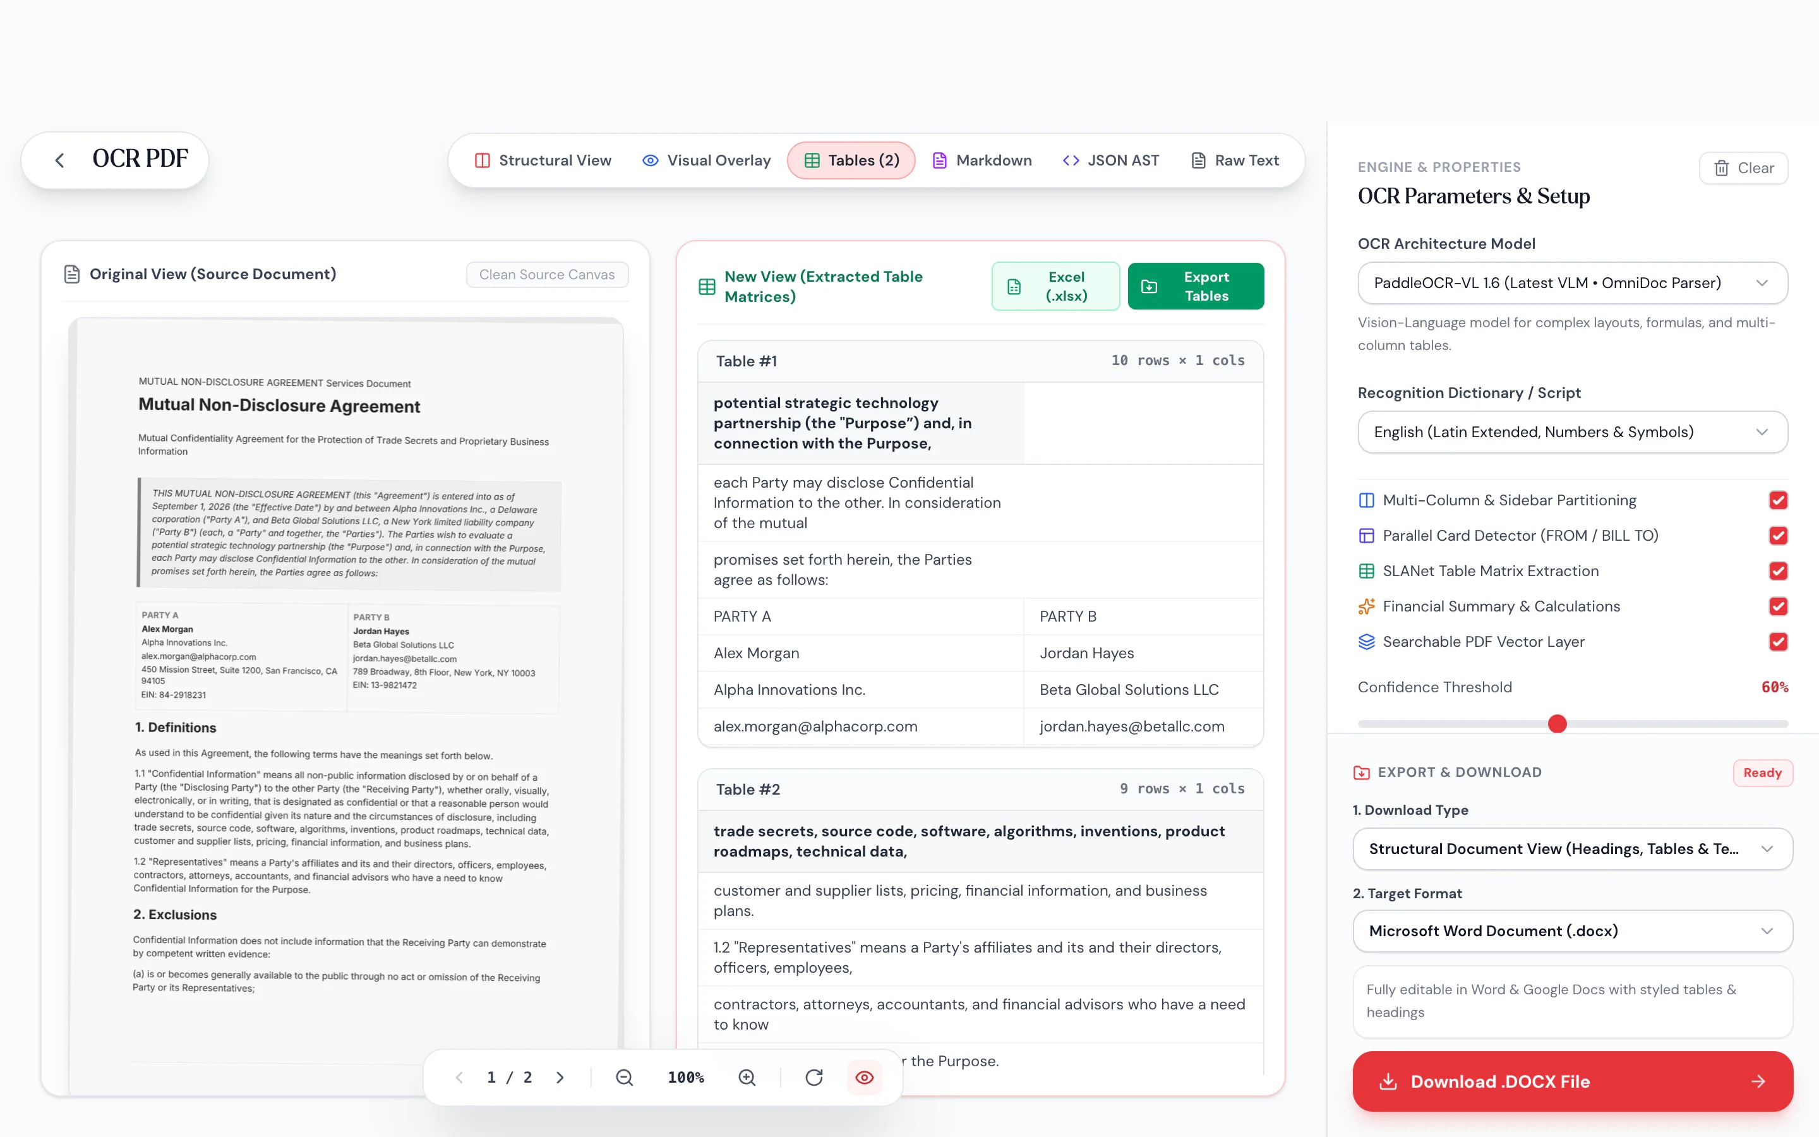1819x1137 pixels.
Task: Click the Excel (.xlsx) button
Action: [1055, 287]
